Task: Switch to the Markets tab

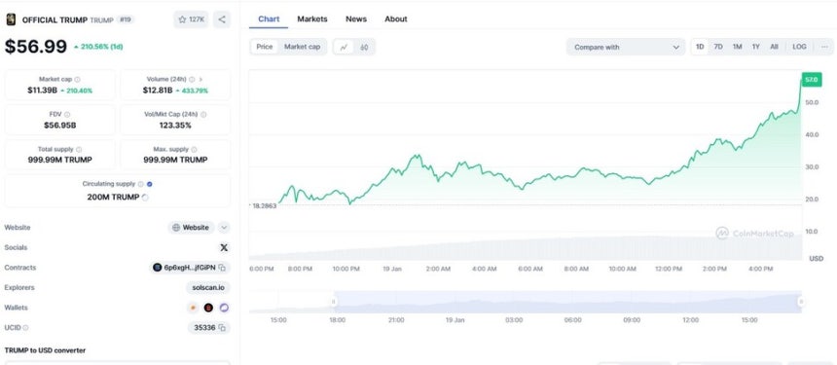Action: tap(312, 19)
